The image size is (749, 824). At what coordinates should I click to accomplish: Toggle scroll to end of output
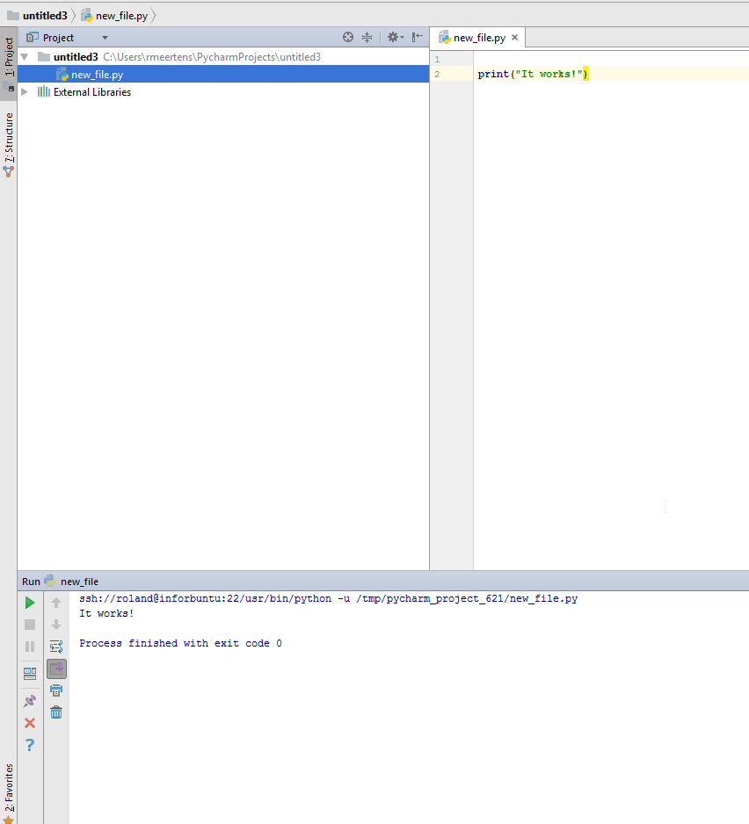pyautogui.click(x=56, y=669)
